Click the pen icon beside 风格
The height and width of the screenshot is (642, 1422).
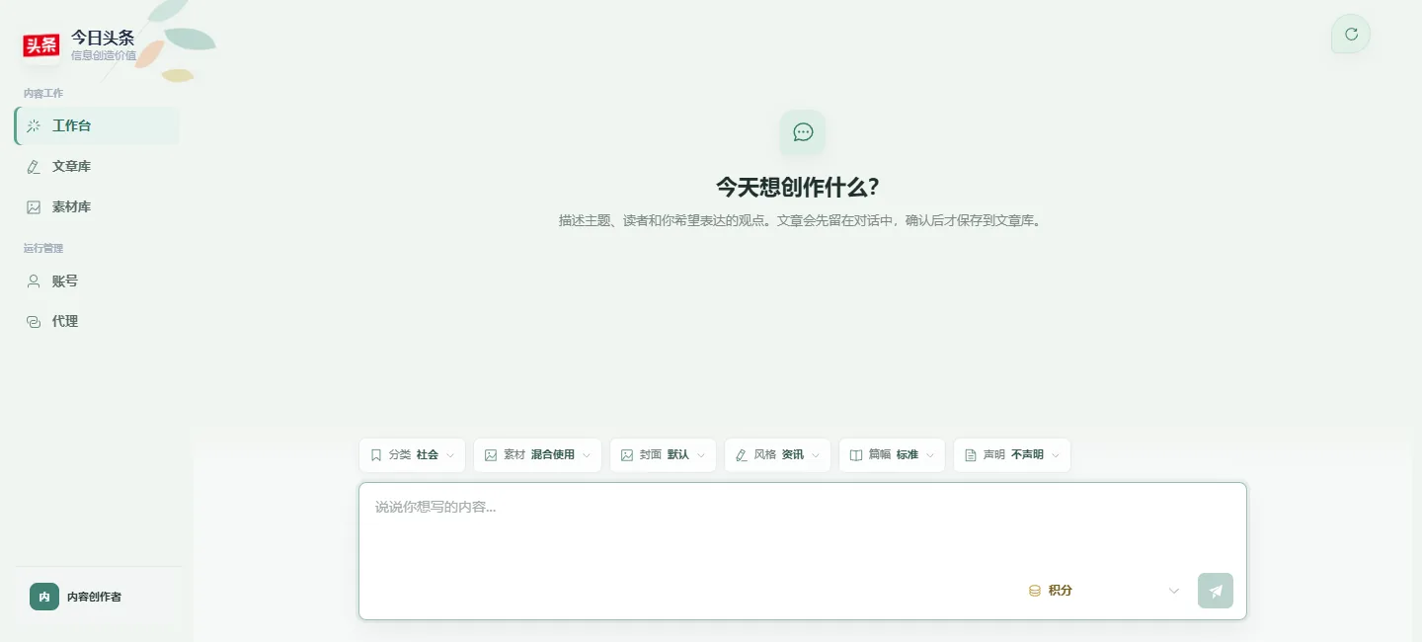742,455
